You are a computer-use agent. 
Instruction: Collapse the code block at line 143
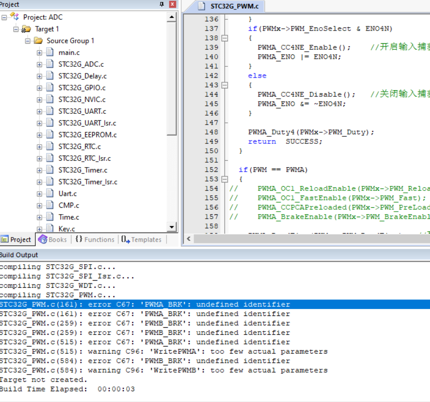pos(224,85)
